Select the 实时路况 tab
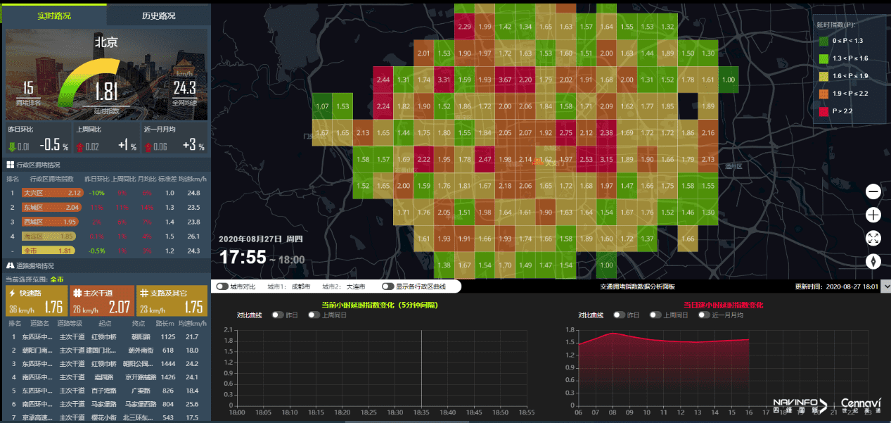 coord(55,15)
